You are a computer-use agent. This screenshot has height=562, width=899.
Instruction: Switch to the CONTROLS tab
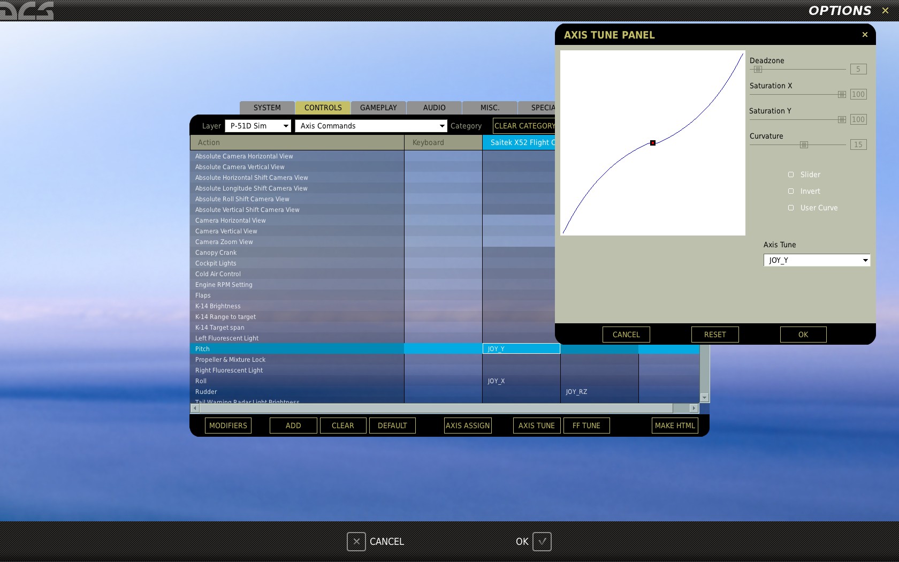pos(323,108)
